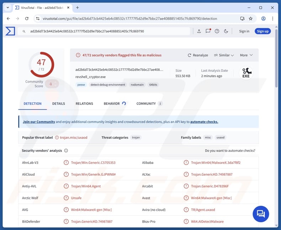Click Do you want to automate checks?
The image size is (281, 230).
point(230,151)
